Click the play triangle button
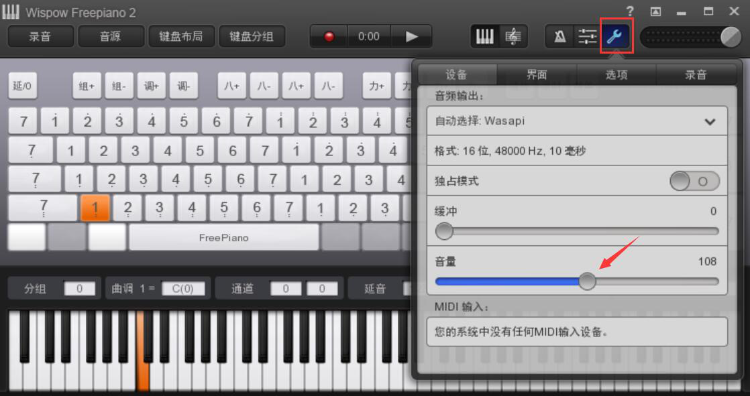 tap(411, 37)
